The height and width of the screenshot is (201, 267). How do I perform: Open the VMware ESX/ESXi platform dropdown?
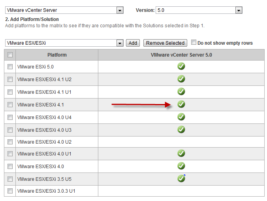pos(64,43)
